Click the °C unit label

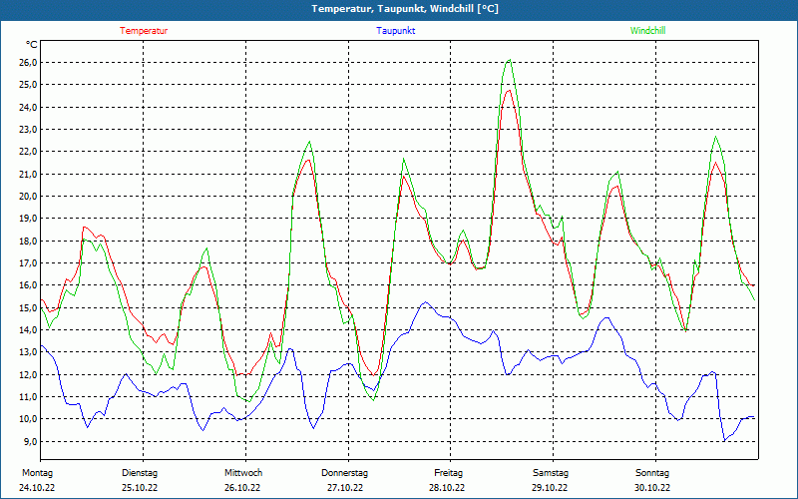pyautogui.click(x=32, y=45)
